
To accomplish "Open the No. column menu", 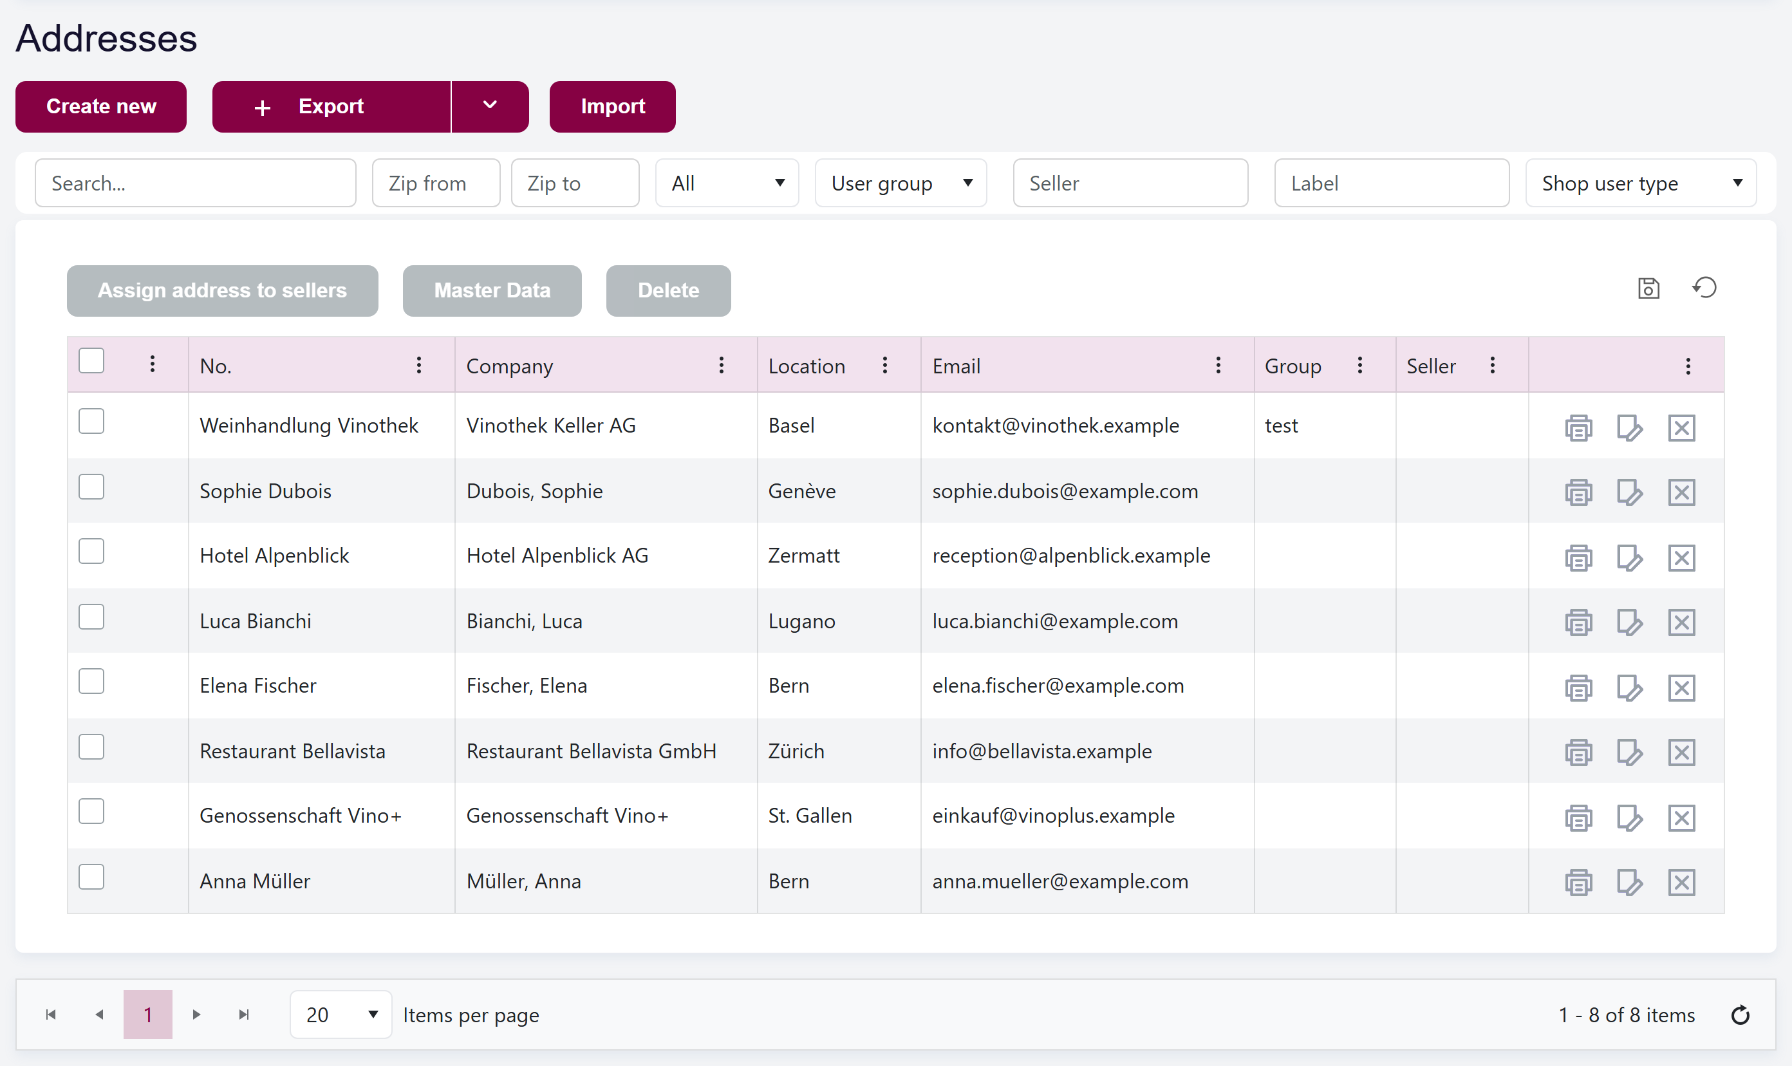I will coord(419,366).
